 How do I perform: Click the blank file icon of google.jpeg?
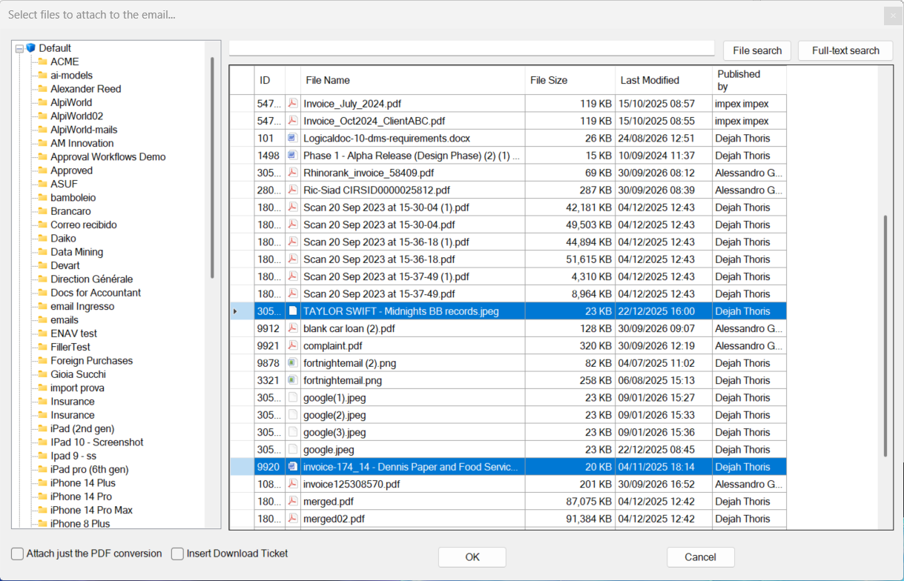coord(292,449)
